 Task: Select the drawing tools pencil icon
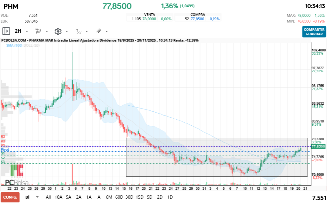point(99,31)
